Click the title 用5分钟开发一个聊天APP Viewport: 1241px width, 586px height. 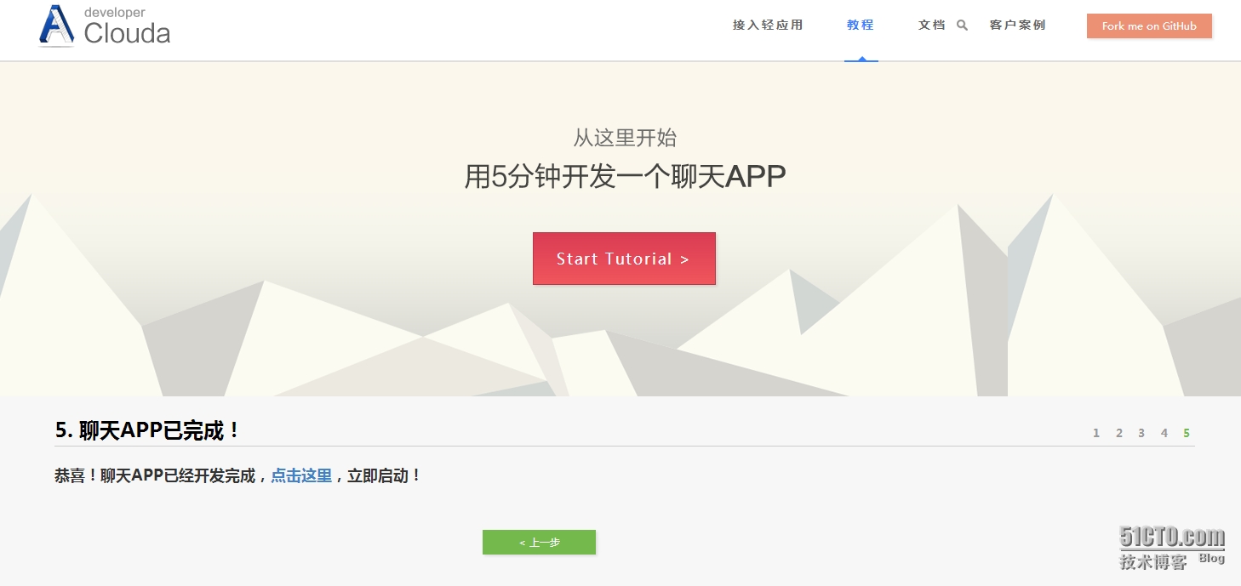[x=625, y=177]
